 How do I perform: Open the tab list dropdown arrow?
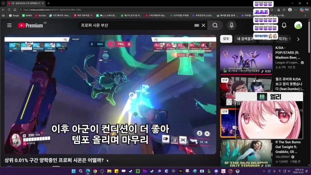point(3,3)
